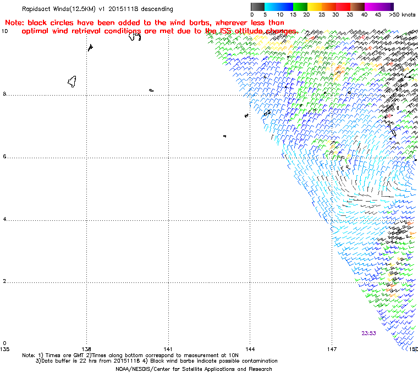Click the magenta 40-45 knots legend segment
This screenshot has height=378, width=418.
[372, 7]
